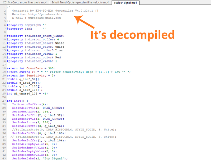Click the 'int init() {' function line
This screenshot has width=211, height=160.
(17, 101)
